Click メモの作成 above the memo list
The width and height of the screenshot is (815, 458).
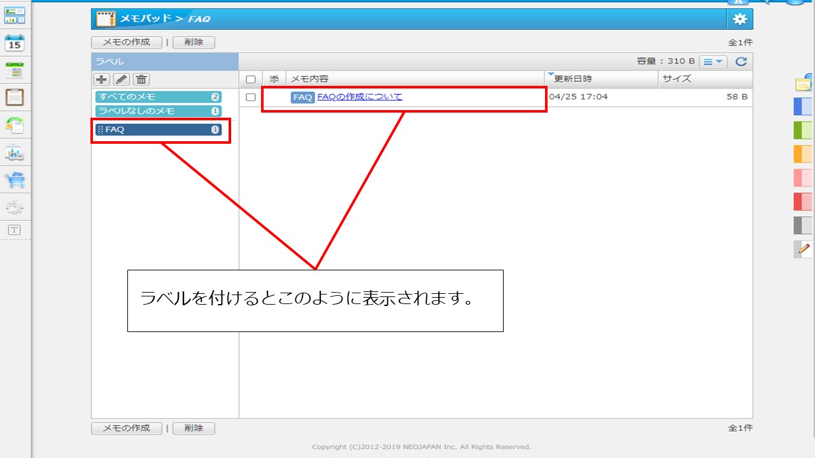pyautogui.click(x=126, y=43)
